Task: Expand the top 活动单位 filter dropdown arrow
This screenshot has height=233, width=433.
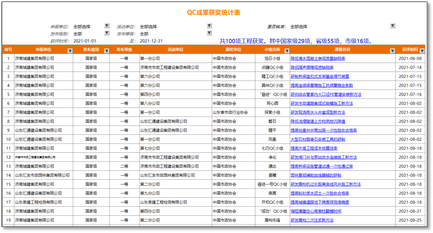Action: click(x=209, y=26)
